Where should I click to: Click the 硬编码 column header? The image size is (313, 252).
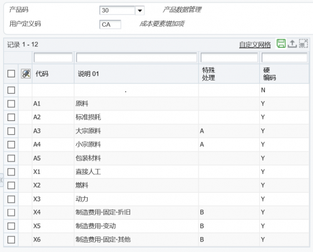(270, 74)
